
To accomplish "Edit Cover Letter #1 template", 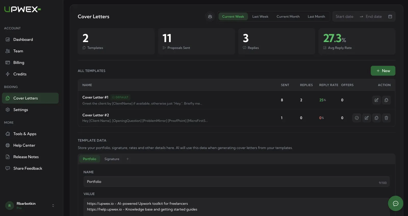I will (376, 100).
